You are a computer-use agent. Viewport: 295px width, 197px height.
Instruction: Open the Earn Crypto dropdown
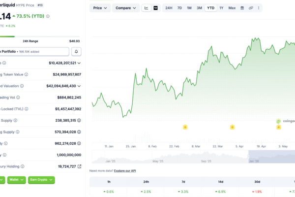coord(41,180)
